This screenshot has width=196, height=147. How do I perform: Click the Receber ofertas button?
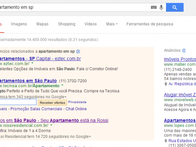(52, 102)
